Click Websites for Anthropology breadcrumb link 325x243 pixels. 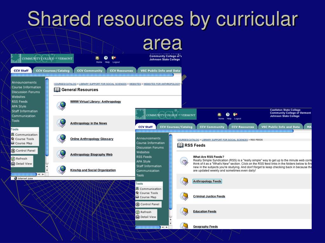[162, 84]
